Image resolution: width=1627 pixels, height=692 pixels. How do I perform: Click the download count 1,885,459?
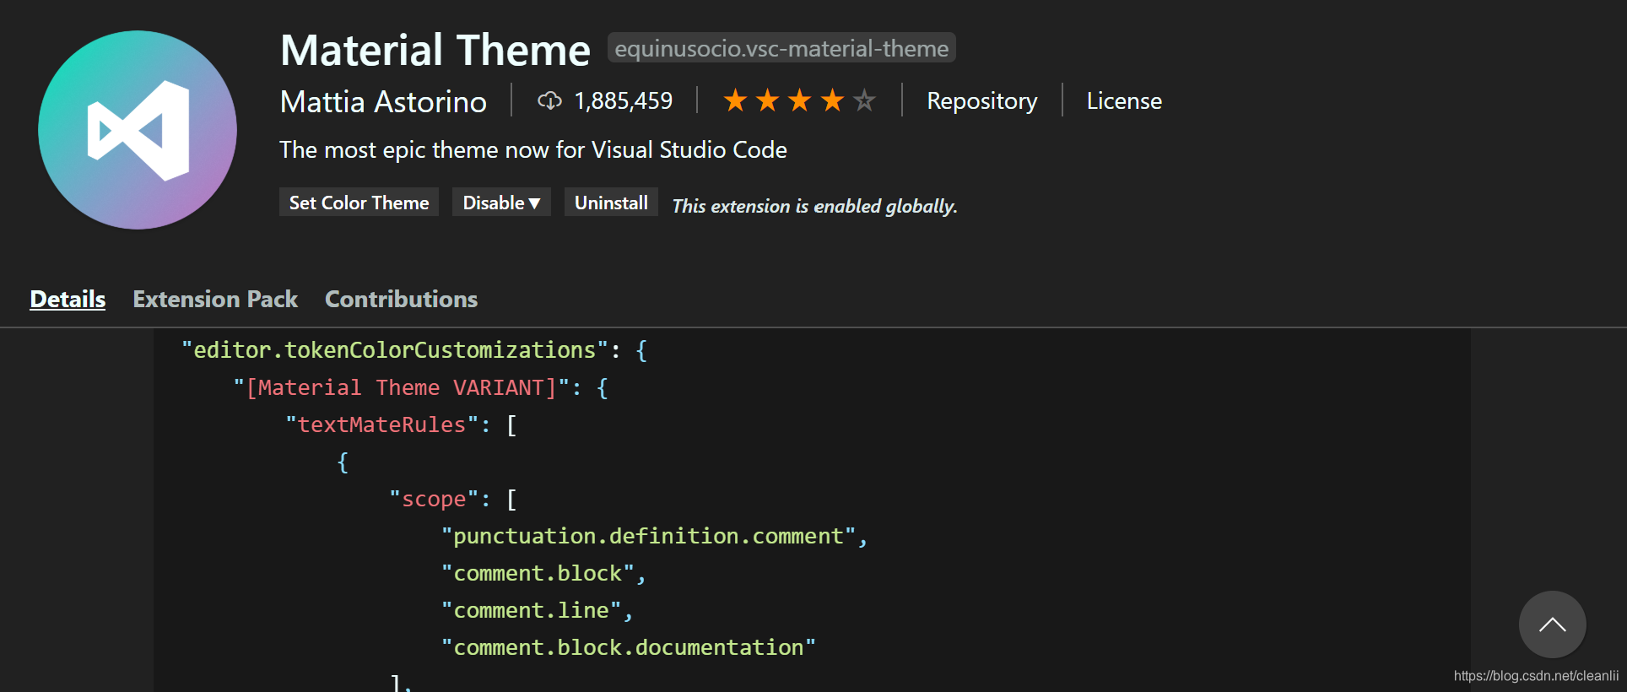624,101
